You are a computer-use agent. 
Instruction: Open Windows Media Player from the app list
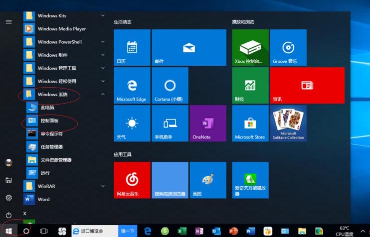pyautogui.click(x=64, y=29)
